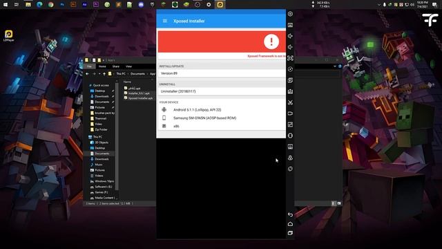Screen dimensions: 442x249
Task: Open Discord from the taskbar
Action: pyautogui.click(x=141, y=5)
